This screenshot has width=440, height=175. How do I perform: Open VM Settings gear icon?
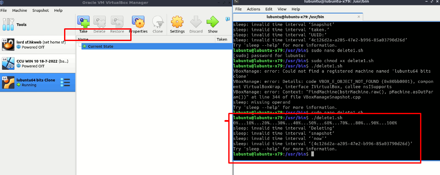point(177,22)
